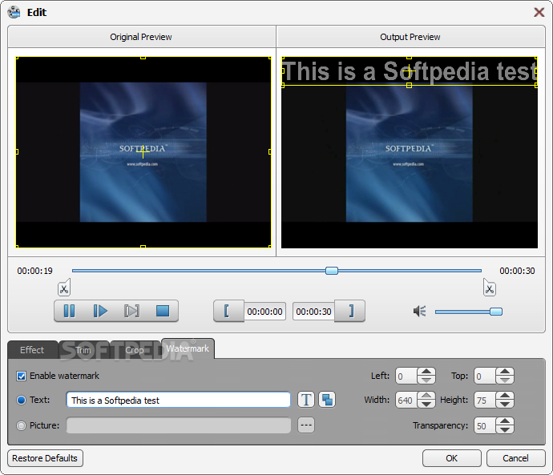This screenshot has width=553, height=475.
Task: Increase the Transparency value
Action: click(x=505, y=421)
